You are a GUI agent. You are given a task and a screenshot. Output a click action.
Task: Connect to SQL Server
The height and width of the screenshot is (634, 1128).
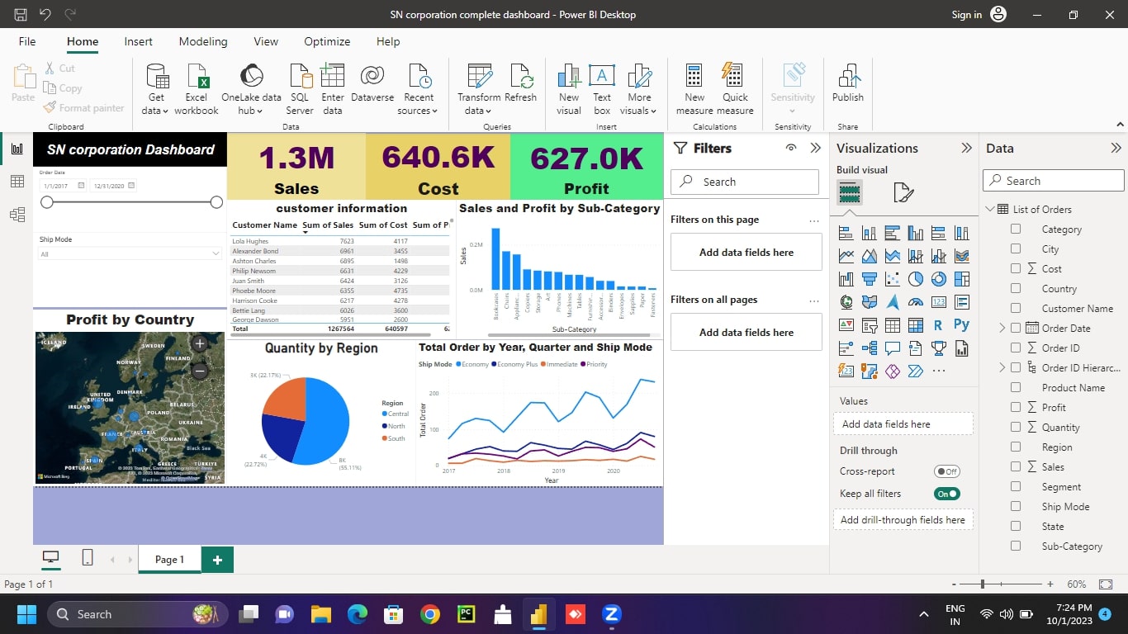pyautogui.click(x=300, y=89)
